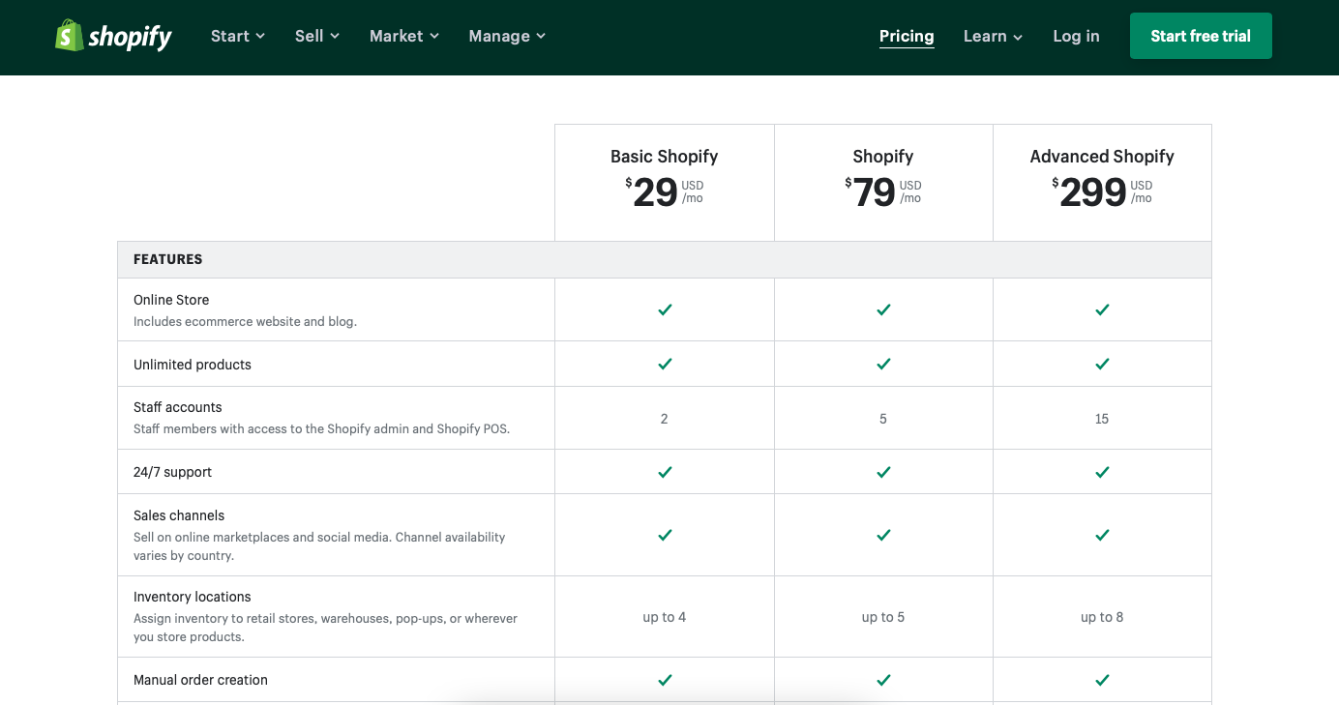Click 'Includes ecommerce website and blog.' description
The width and height of the screenshot is (1339, 705).
[245, 321]
